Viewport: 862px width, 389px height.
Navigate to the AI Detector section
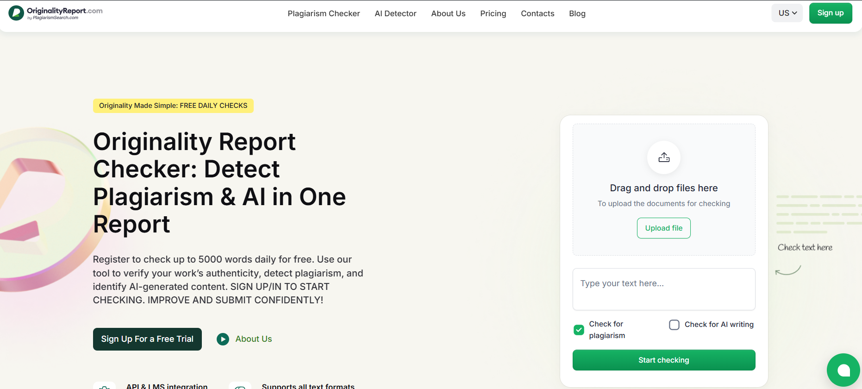coord(395,13)
